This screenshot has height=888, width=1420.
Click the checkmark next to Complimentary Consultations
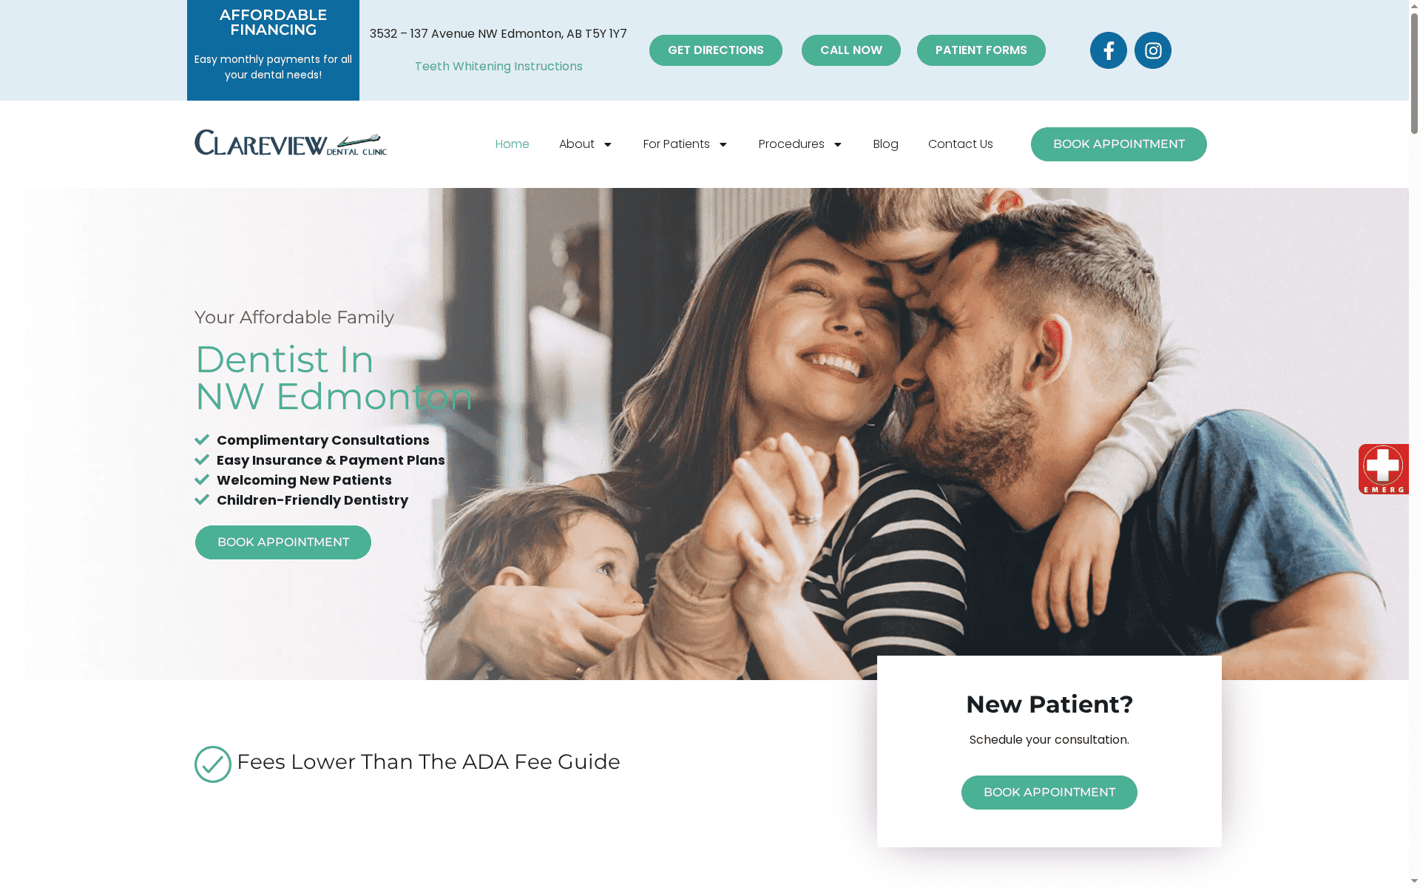click(x=202, y=440)
